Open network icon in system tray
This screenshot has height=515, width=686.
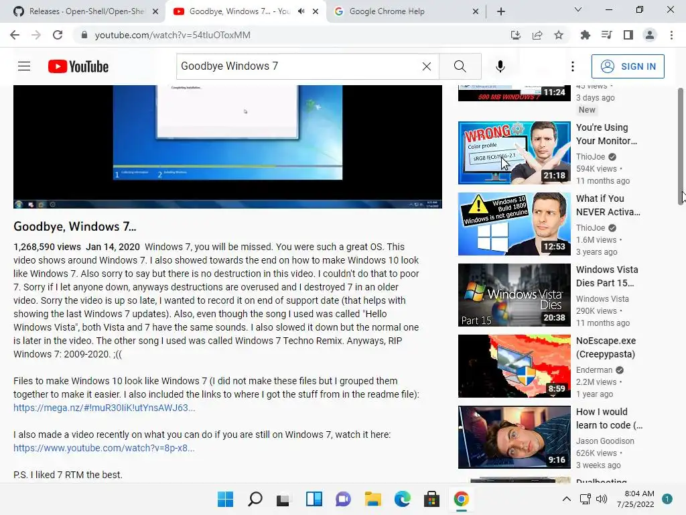coord(585,499)
